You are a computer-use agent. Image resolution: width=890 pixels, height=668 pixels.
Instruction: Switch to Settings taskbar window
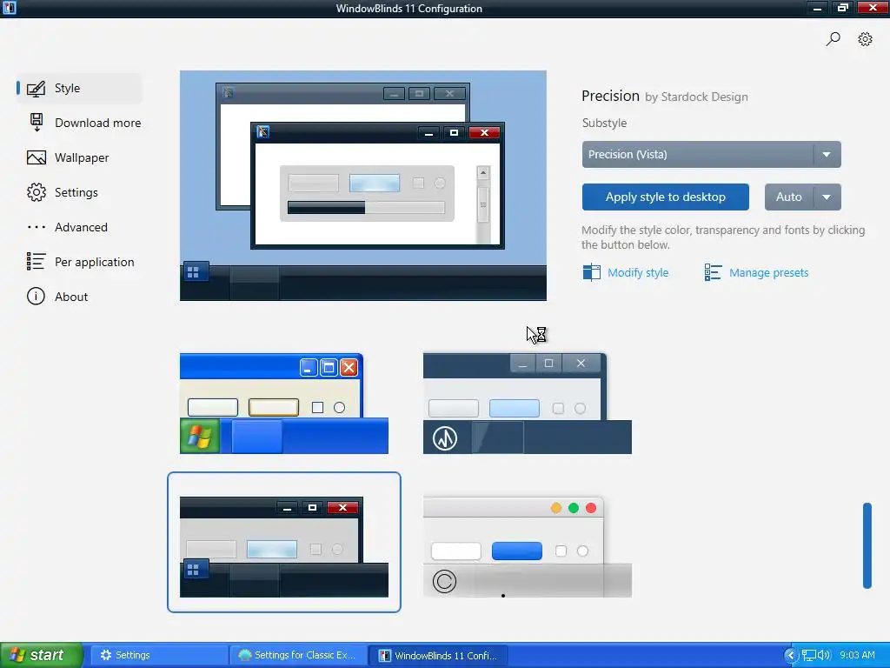coord(159,656)
